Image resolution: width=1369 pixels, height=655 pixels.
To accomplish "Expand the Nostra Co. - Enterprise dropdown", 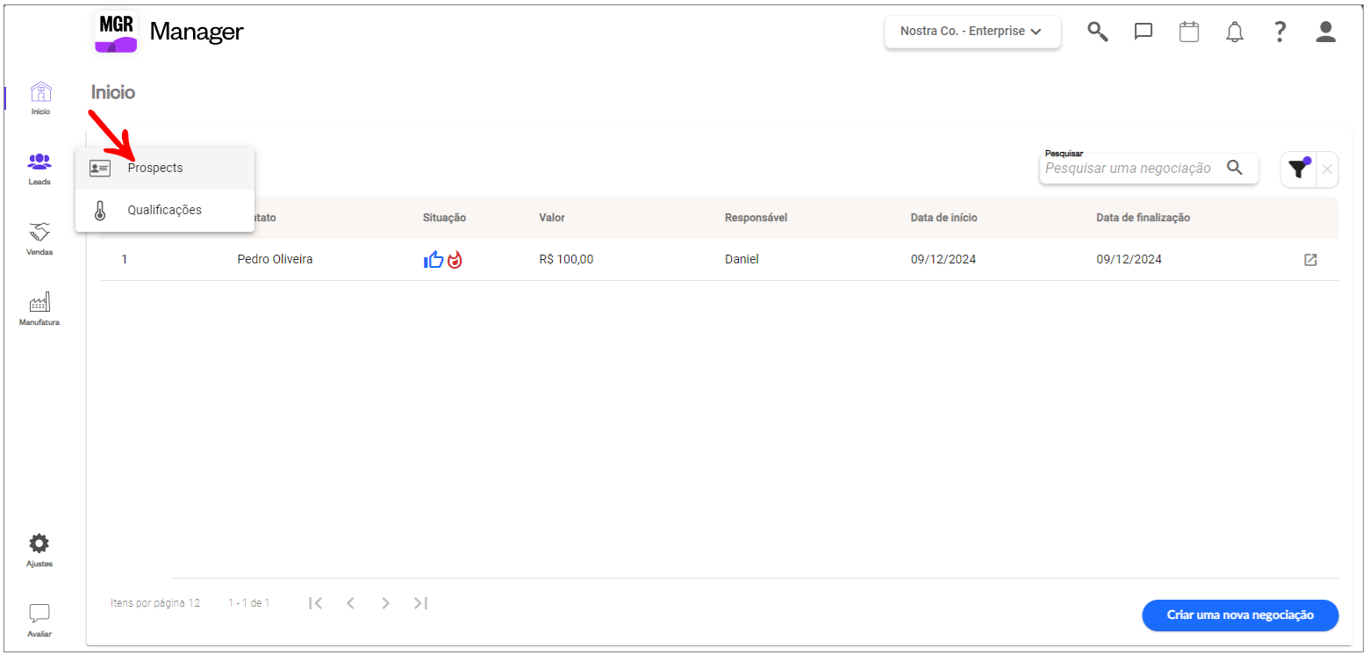I will pyautogui.click(x=972, y=32).
